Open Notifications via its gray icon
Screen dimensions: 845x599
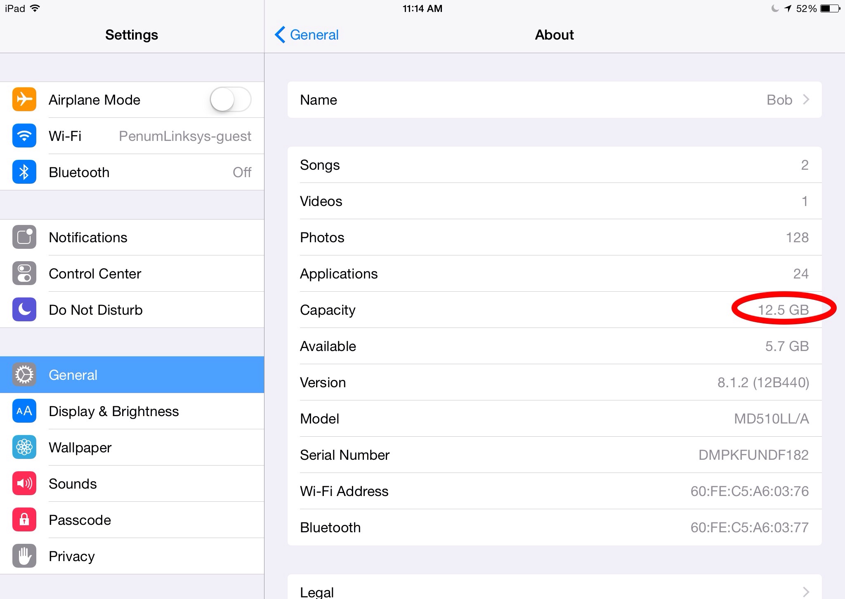click(24, 237)
